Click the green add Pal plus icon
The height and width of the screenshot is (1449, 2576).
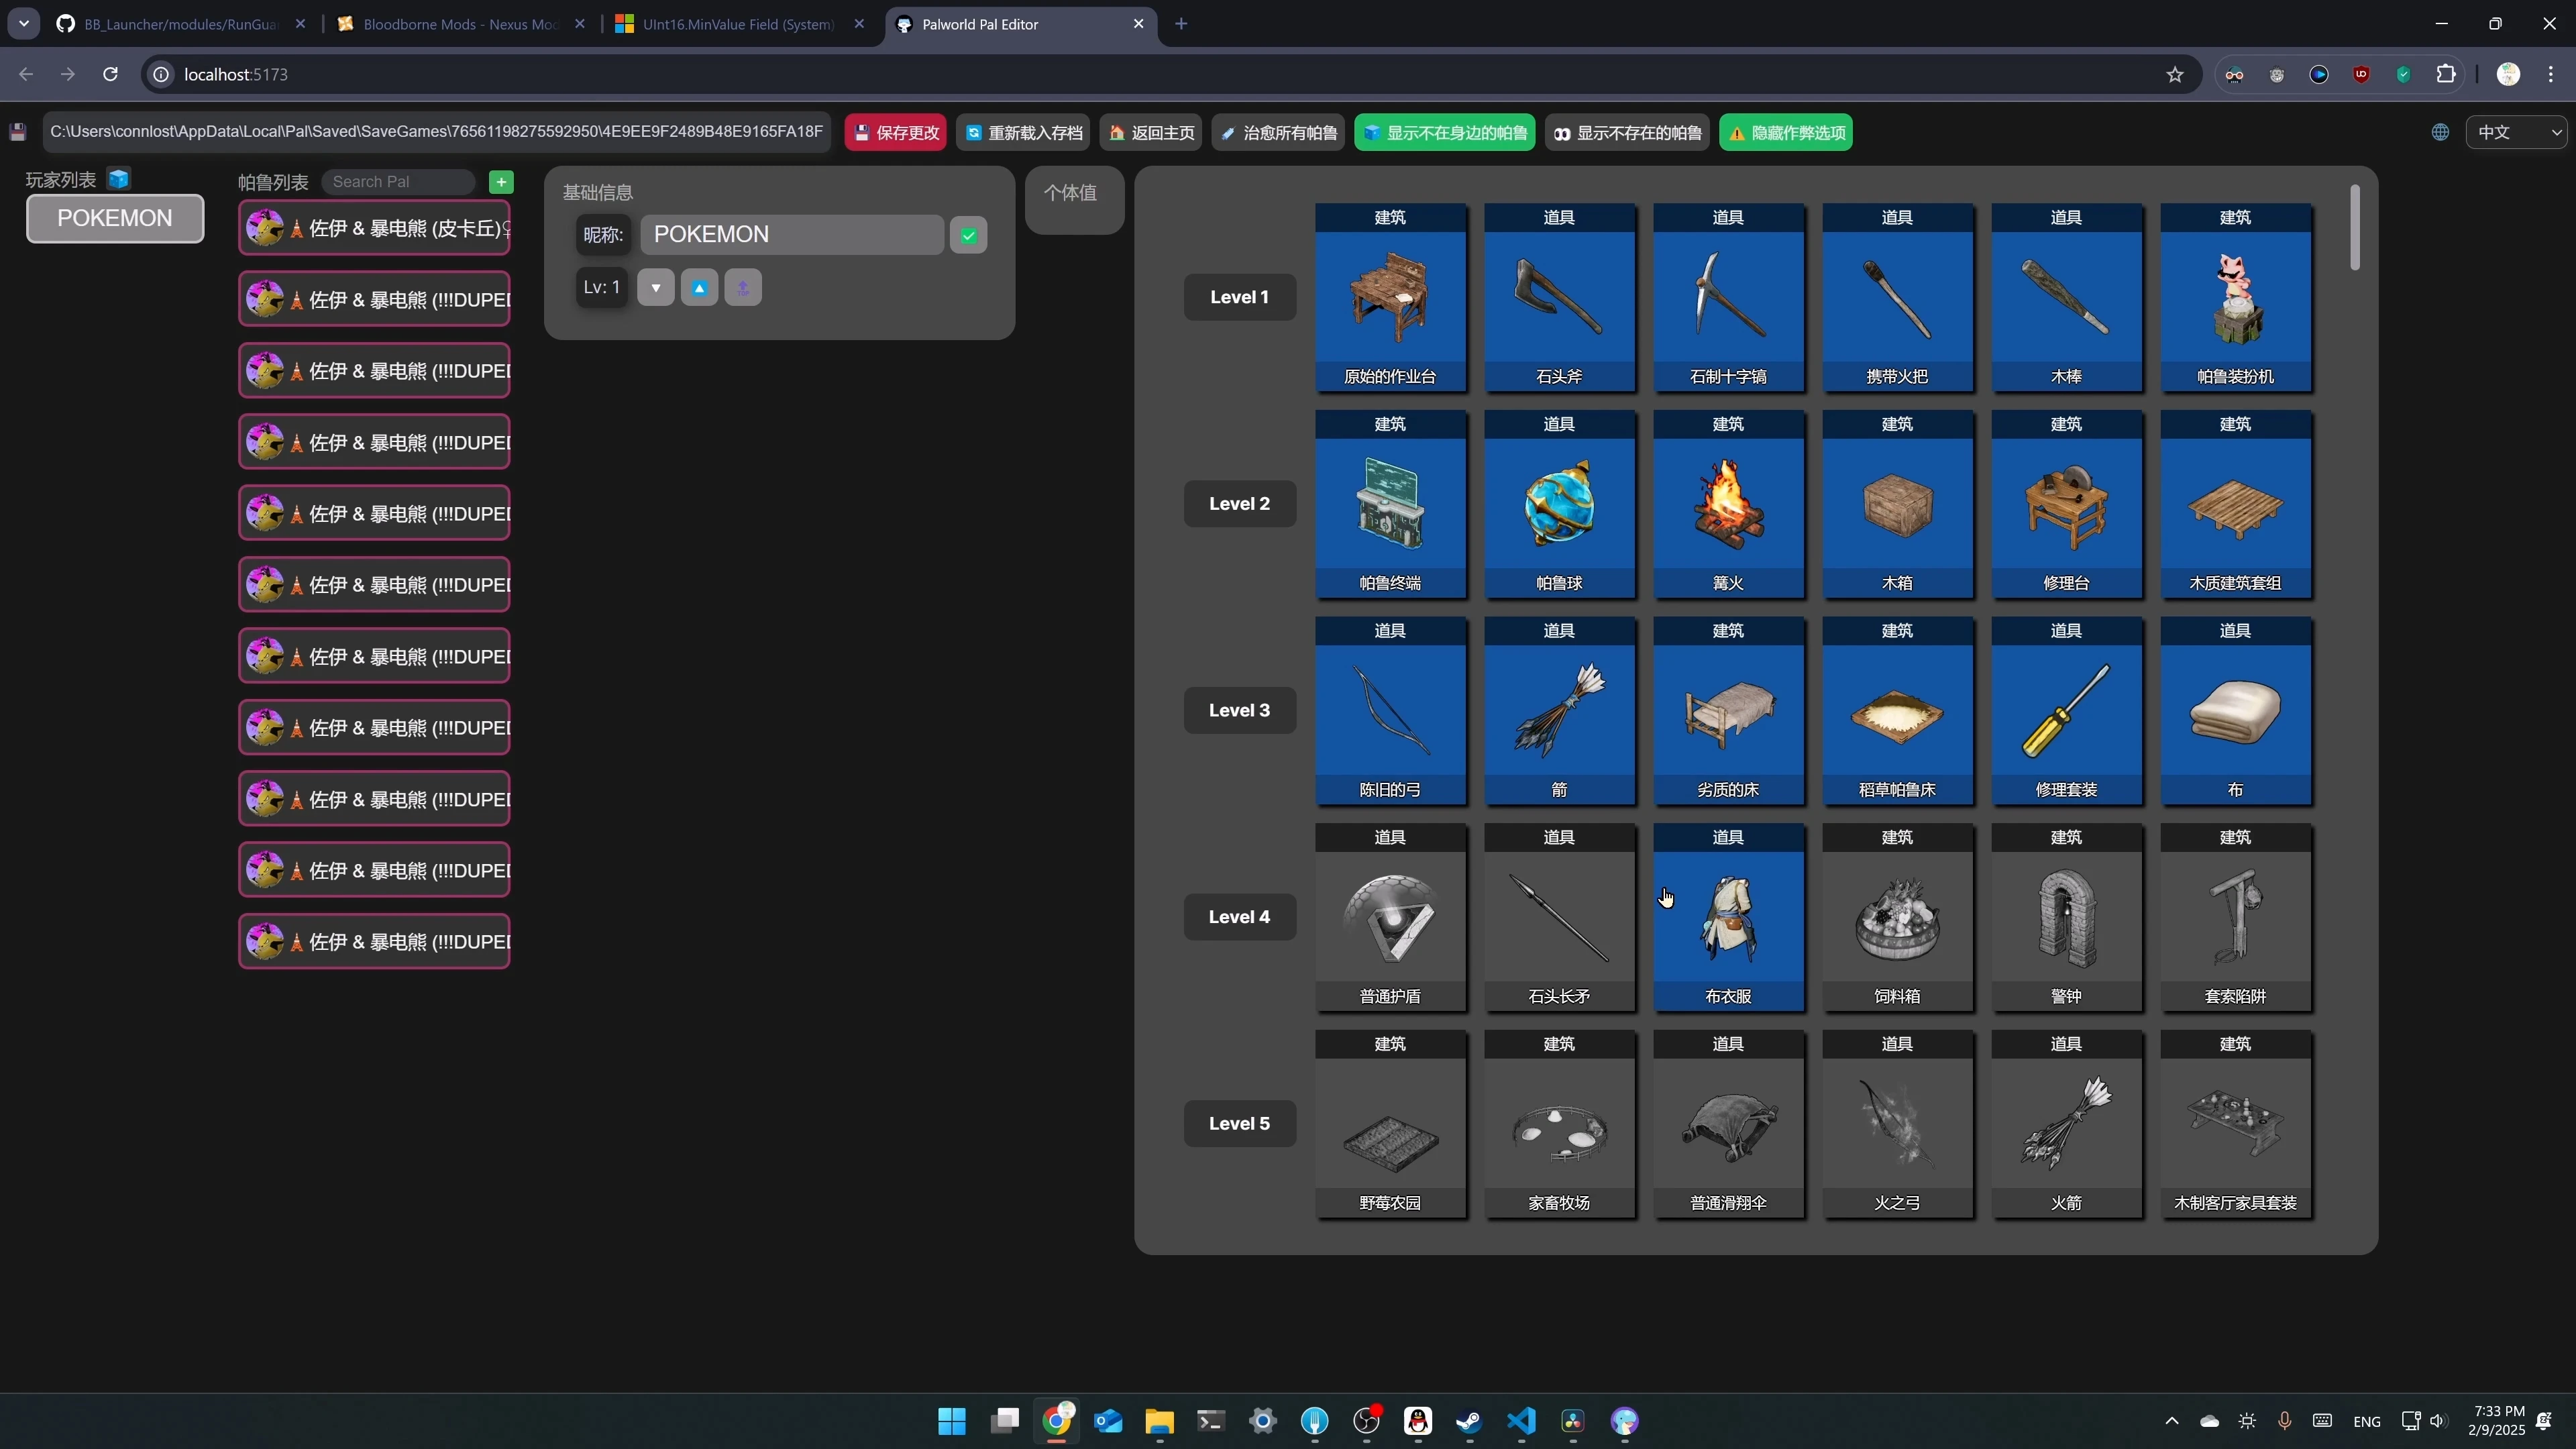501,182
